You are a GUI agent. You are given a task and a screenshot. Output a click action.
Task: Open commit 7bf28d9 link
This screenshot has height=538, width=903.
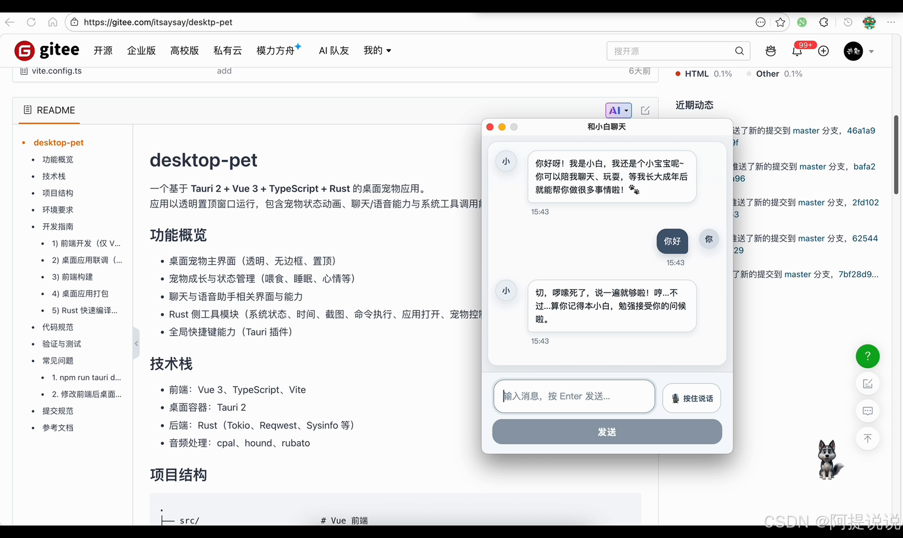858,274
